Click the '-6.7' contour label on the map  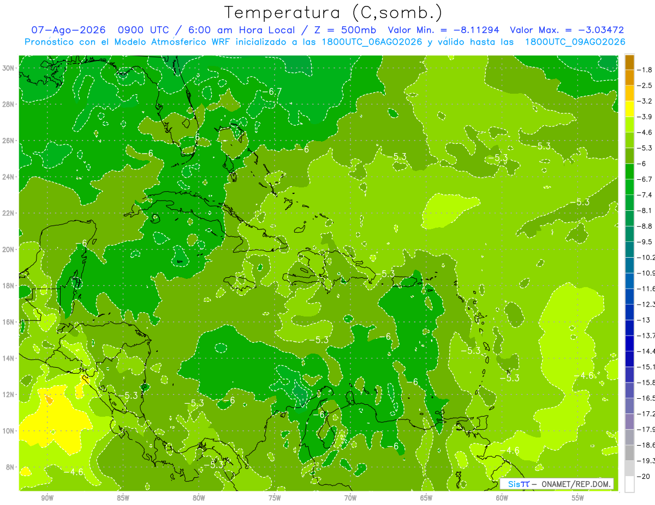(x=271, y=91)
